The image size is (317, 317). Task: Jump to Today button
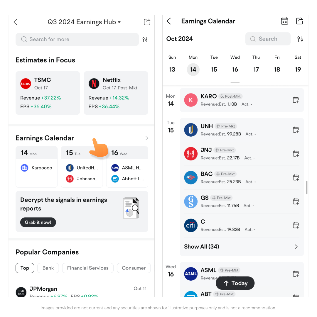(235, 283)
